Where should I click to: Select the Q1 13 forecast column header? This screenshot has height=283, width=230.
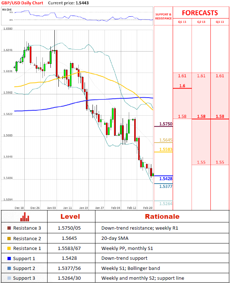pyautogui.click(x=182, y=22)
